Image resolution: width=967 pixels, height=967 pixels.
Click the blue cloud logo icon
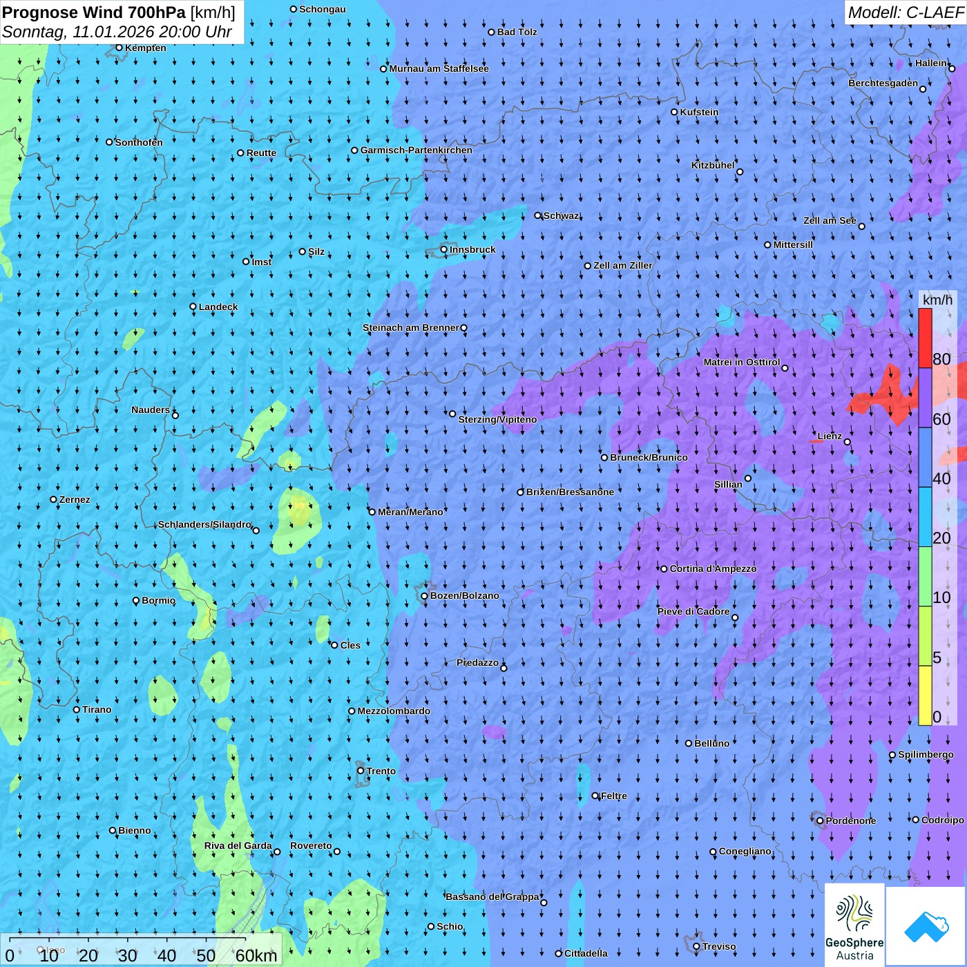click(926, 926)
